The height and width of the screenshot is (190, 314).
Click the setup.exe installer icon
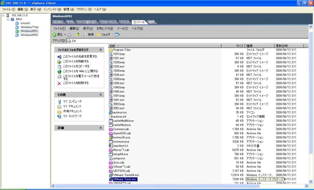[111, 158]
